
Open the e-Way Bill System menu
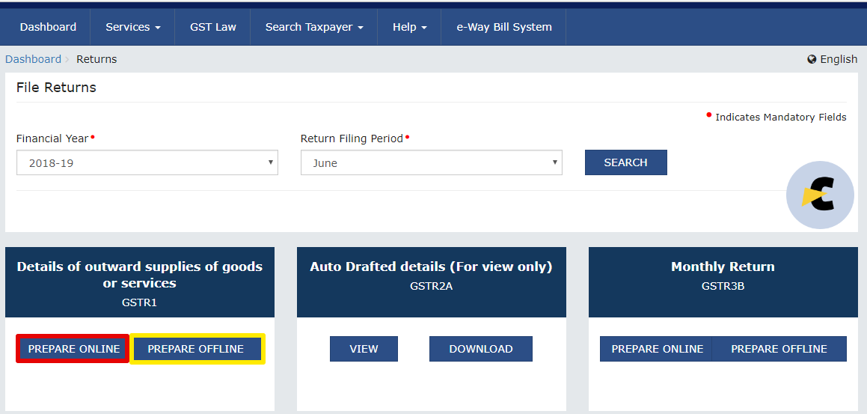coord(503,27)
